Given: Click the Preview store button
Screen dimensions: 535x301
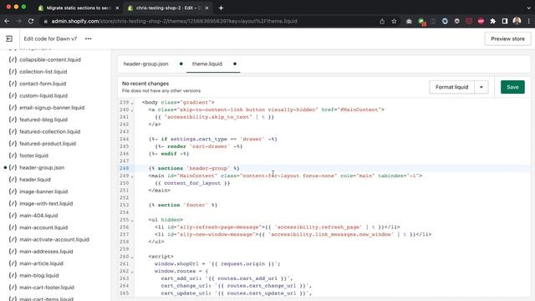Looking at the screenshot, I should click(x=507, y=39).
